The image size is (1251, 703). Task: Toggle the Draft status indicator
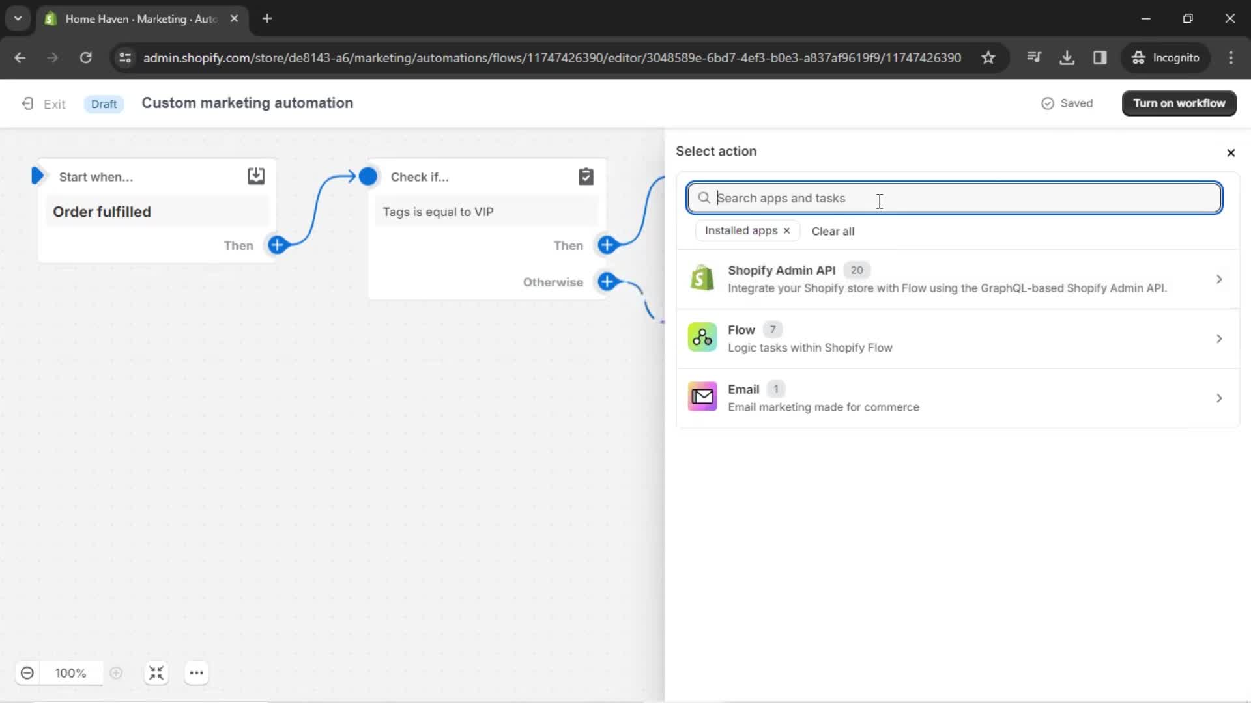102,103
